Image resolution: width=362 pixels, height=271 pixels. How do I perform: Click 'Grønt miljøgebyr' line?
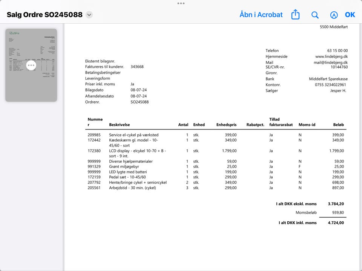coord(124,166)
